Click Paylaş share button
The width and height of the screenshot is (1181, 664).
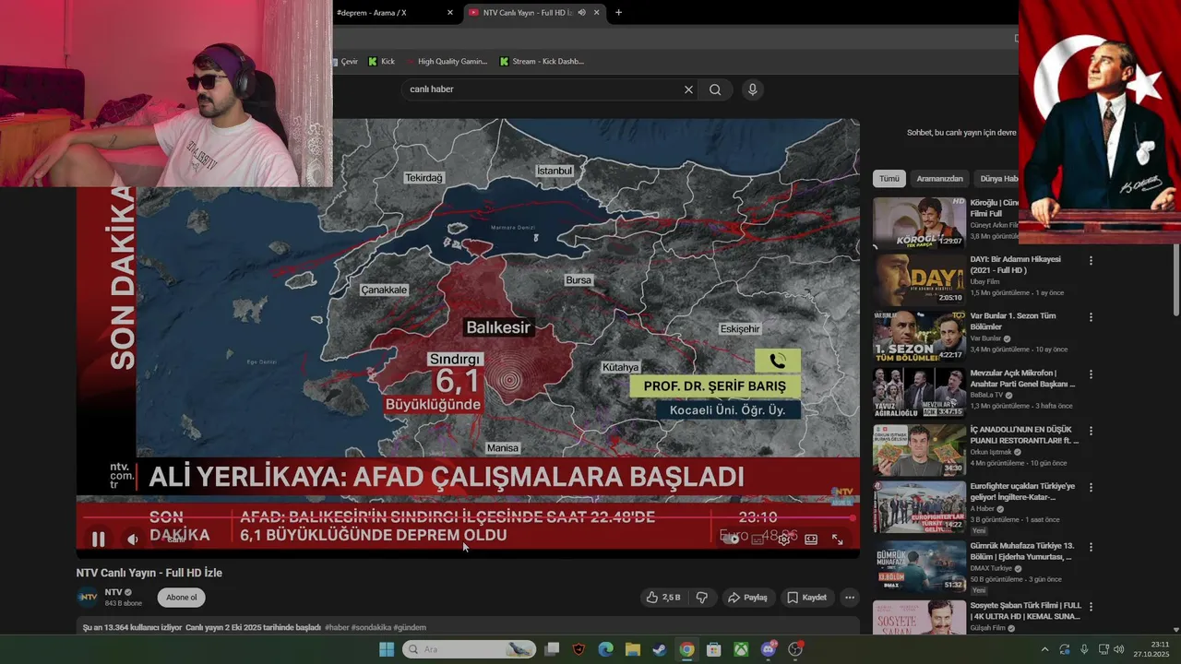[747, 598]
